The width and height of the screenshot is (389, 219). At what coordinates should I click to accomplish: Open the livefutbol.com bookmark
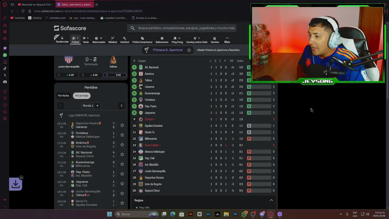coord(55,18)
